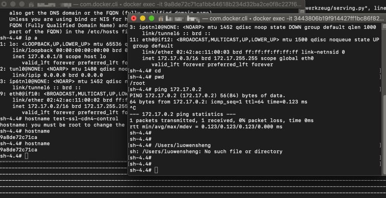This screenshot has height=198, width=386.
Task: Click the '^C' interrupt line
Action: click(133, 108)
